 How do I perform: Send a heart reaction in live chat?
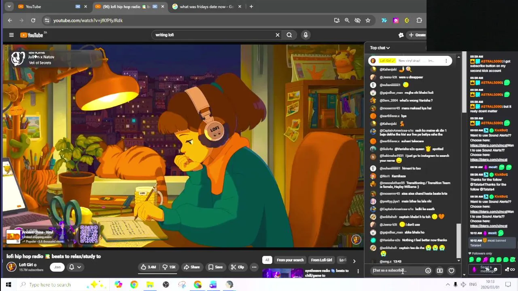(451, 271)
